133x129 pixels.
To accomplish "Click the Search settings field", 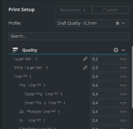I will [68, 36].
